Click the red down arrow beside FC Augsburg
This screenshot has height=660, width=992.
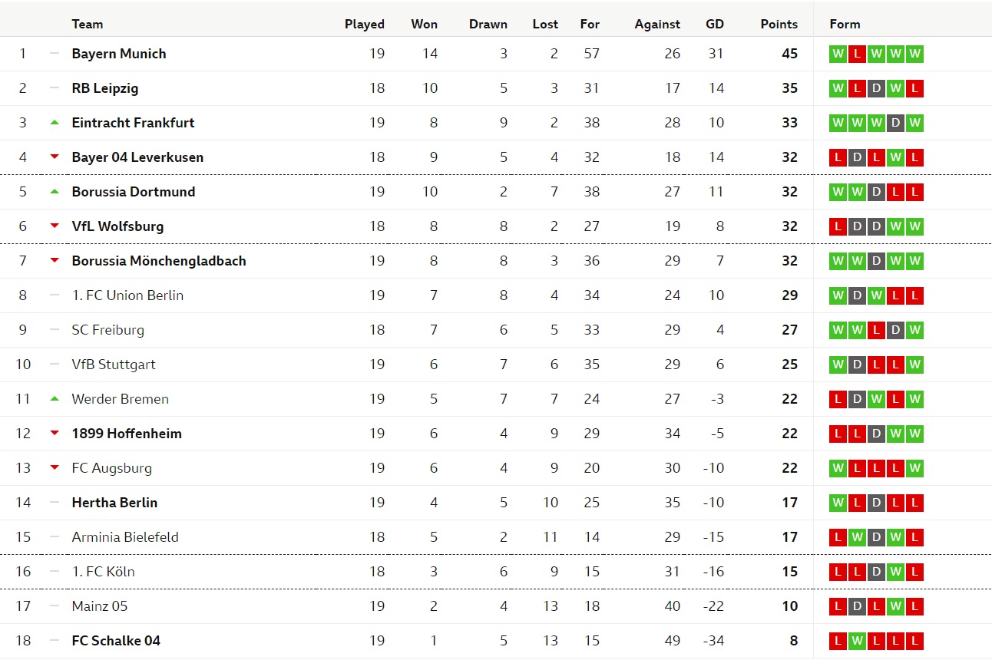coord(55,468)
